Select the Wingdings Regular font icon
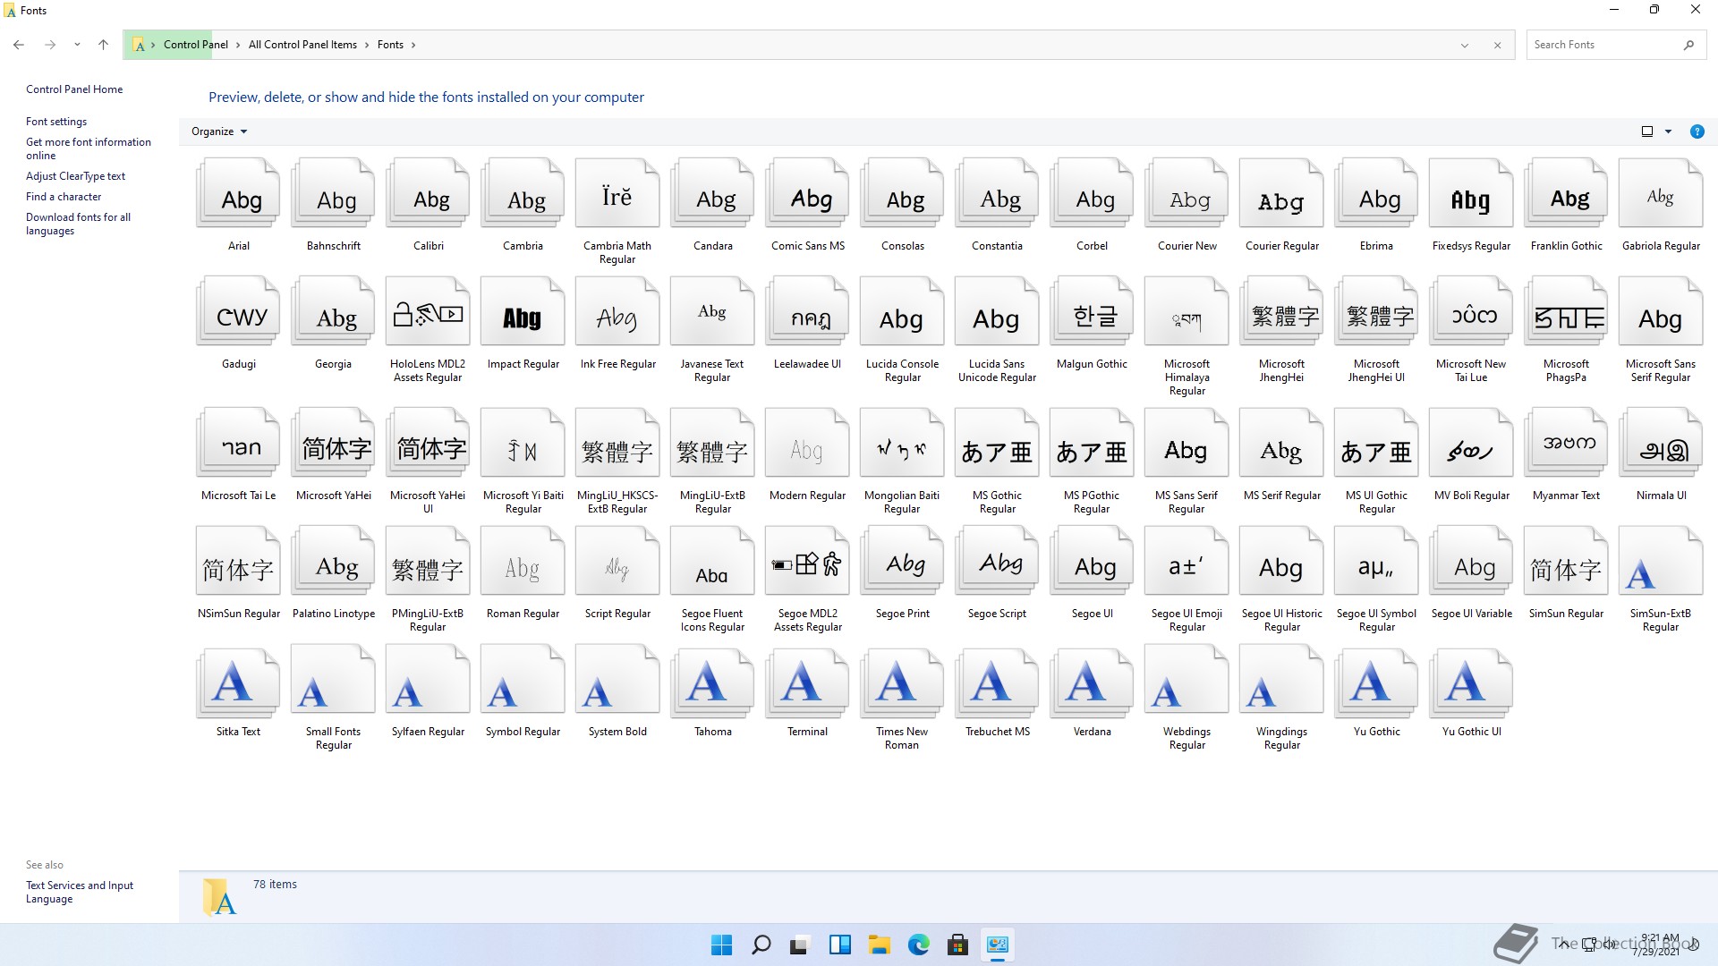This screenshot has height=966, width=1718. 1281,686
